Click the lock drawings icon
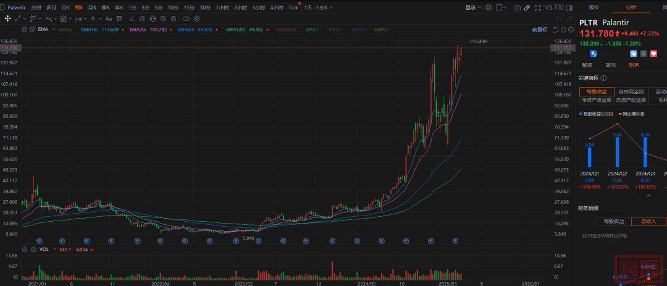Viewport: 667px width, 286px height. tap(153, 19)
